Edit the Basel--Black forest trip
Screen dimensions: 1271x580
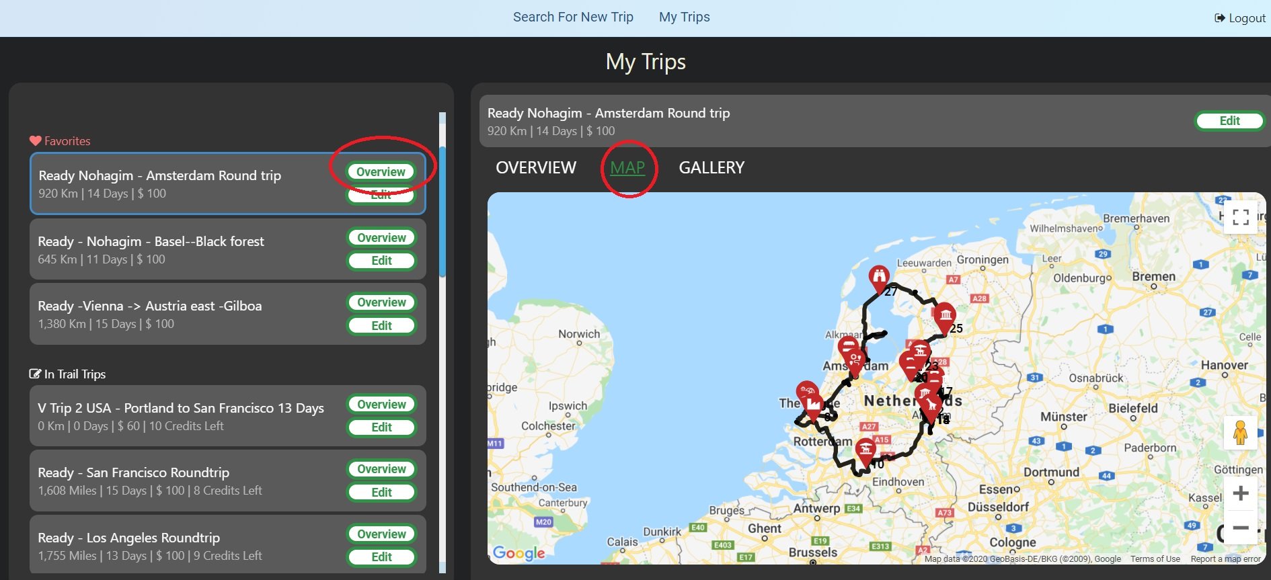click(381, 260)
